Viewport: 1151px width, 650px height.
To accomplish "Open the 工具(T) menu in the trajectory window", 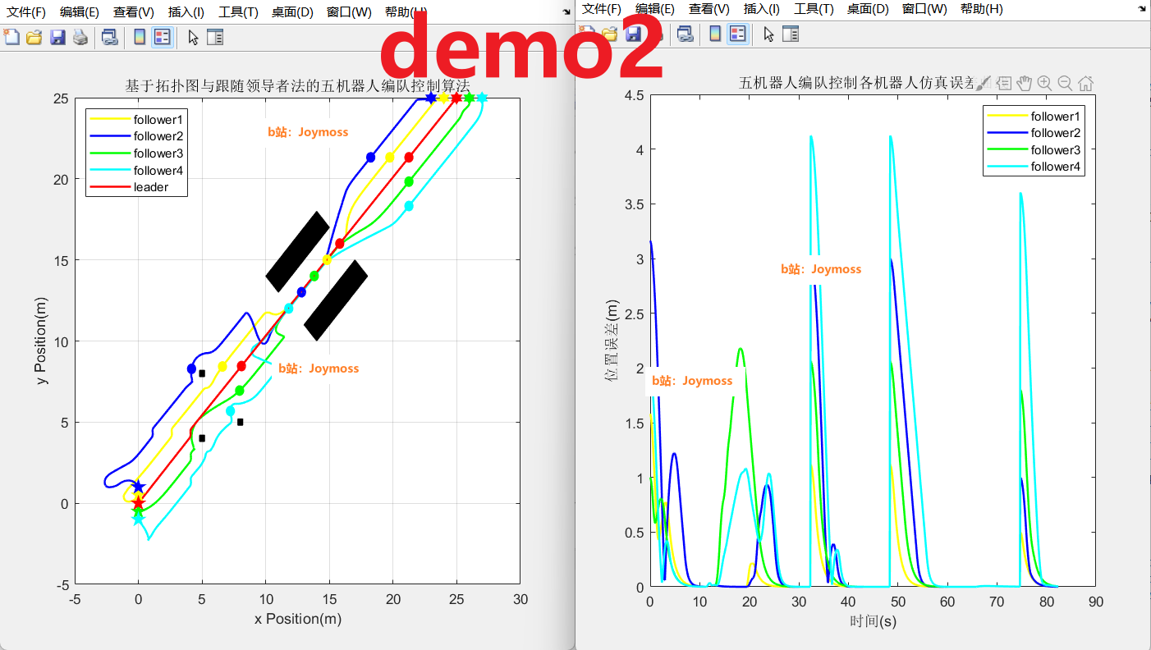I will (239, 12).
